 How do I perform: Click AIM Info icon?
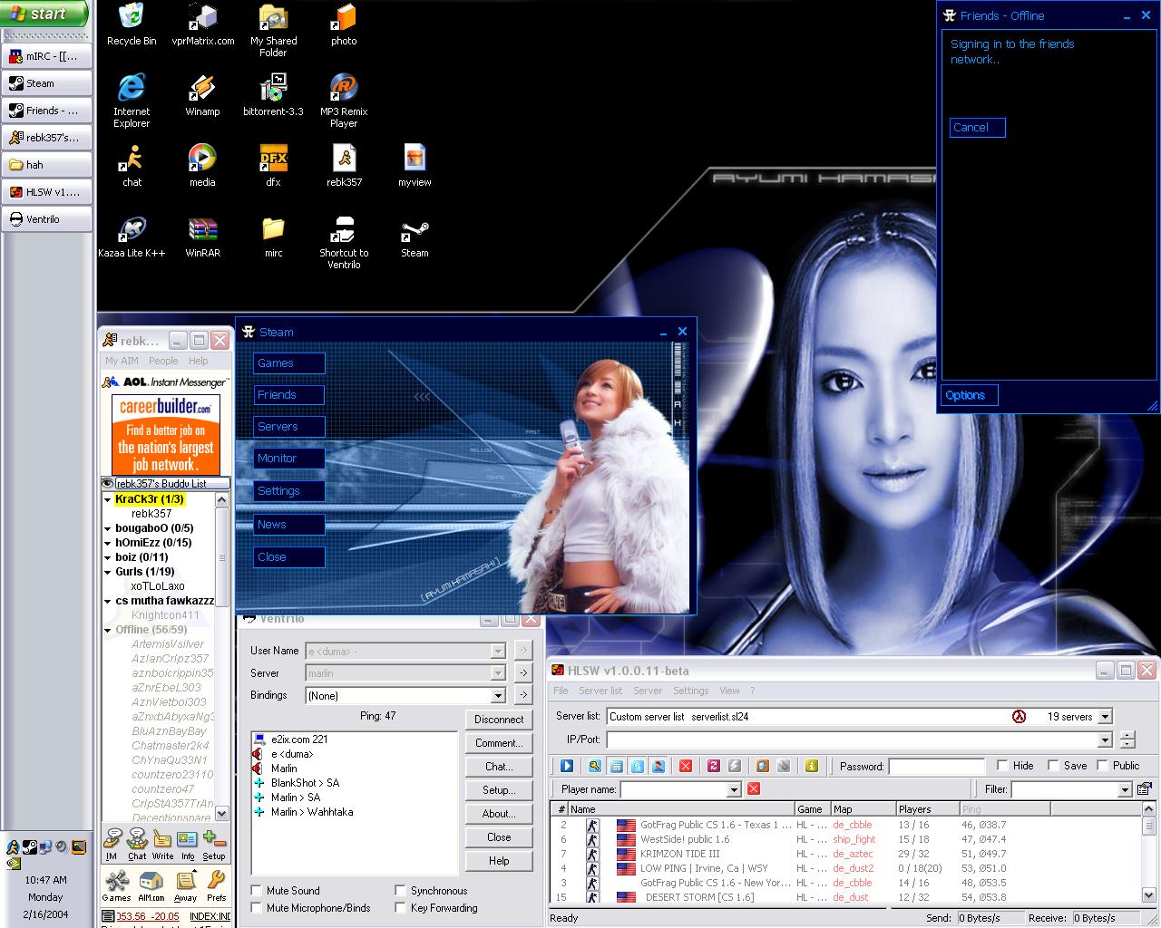188,843
